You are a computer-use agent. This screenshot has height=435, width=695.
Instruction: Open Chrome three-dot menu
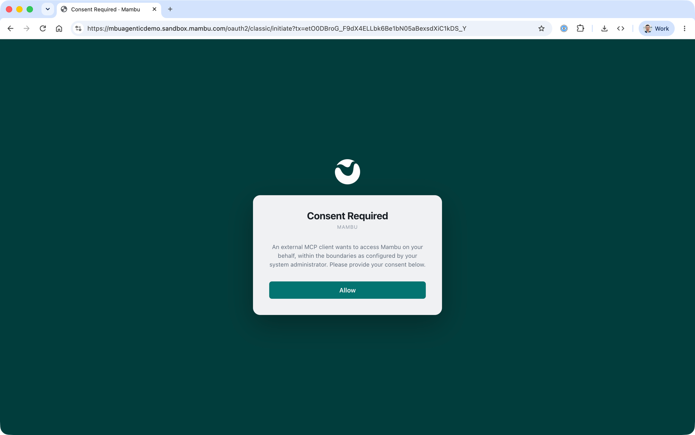point(685,29)
